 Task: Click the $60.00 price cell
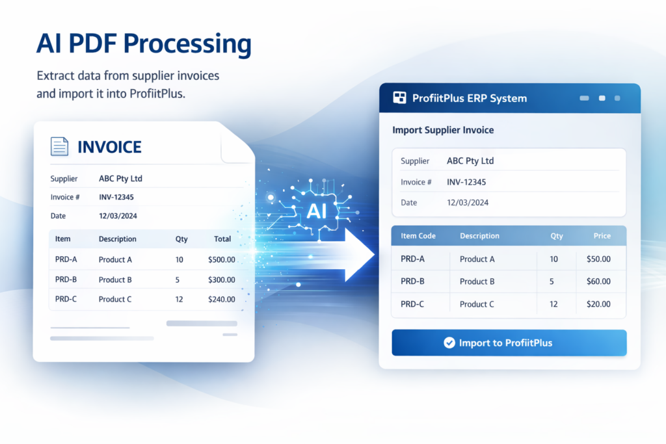point(598,281)
